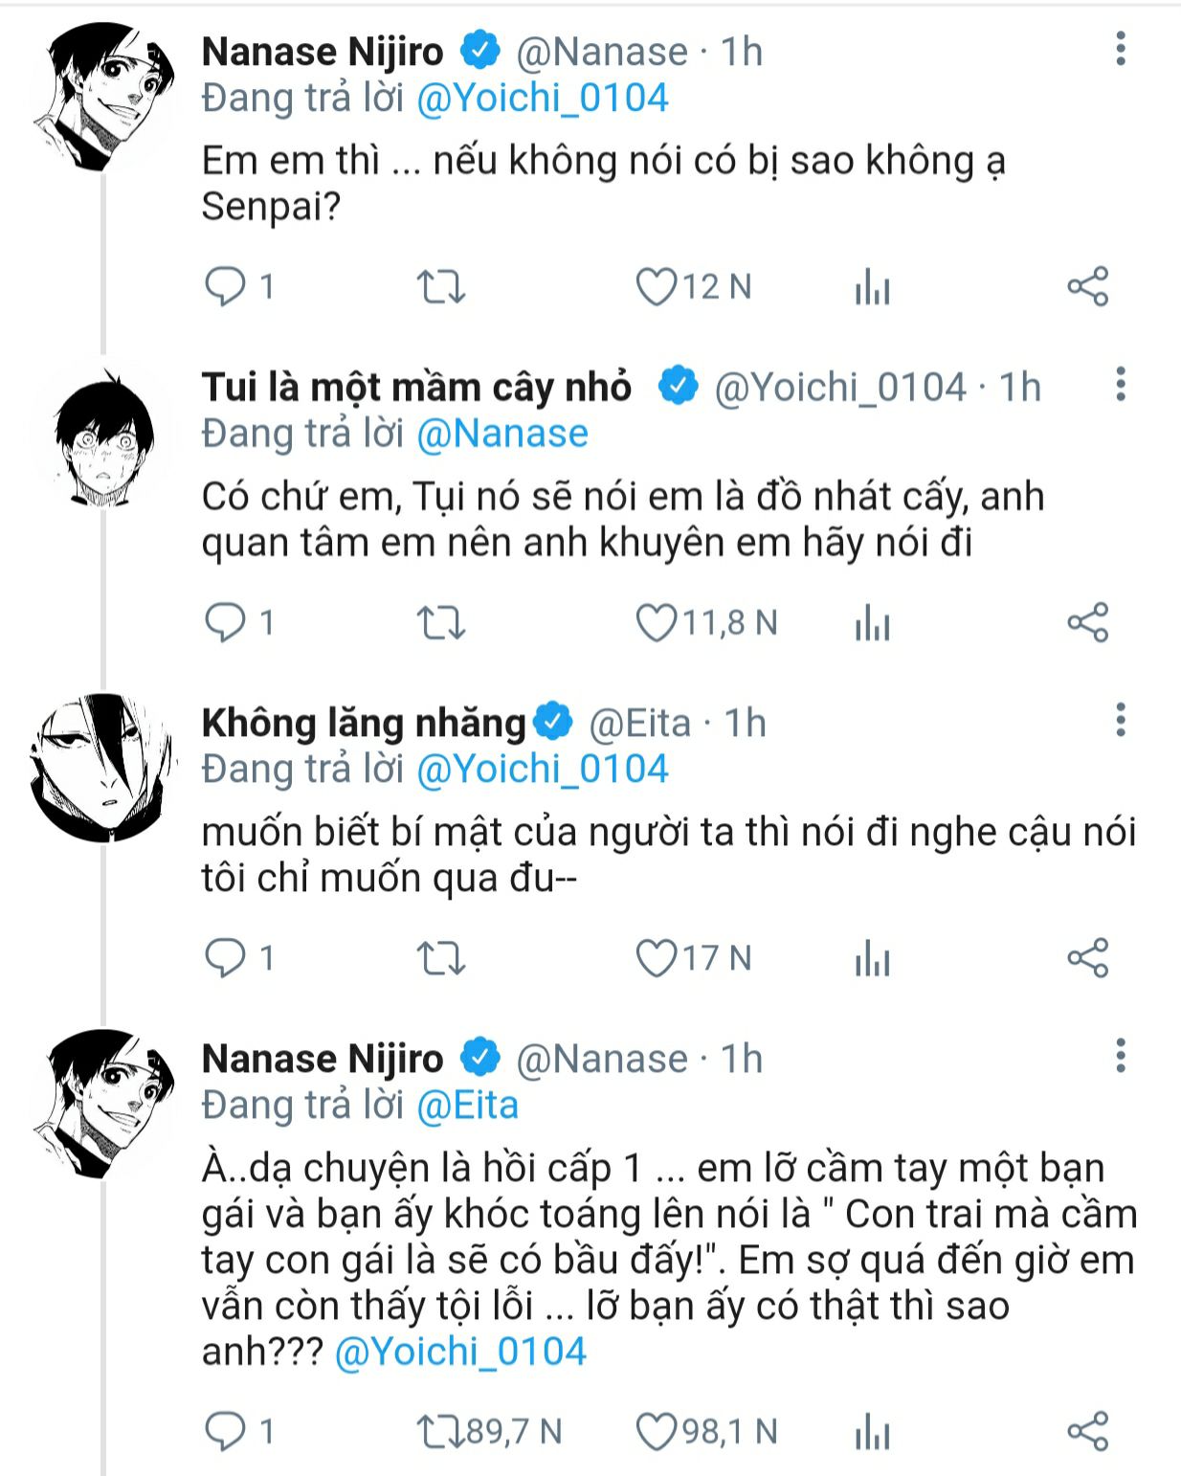The image size is (1181, 1476).
Task: Open the "Tui là một mầm cây nhỏ" profile name
Action: coord(416,388)
